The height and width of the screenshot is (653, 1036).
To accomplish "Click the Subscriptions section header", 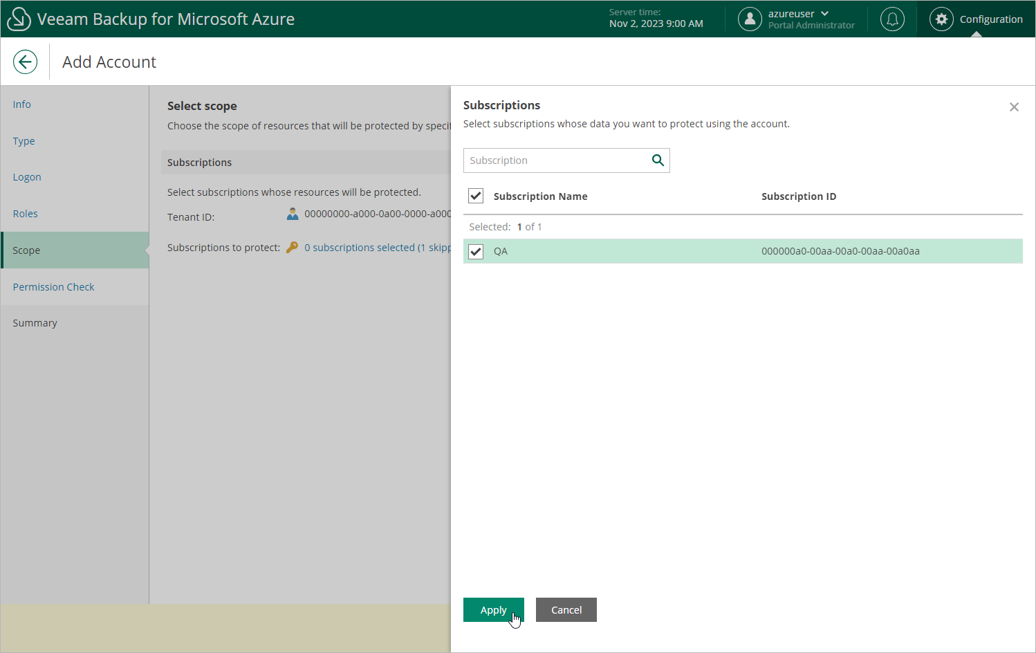I will coord(199,163).
